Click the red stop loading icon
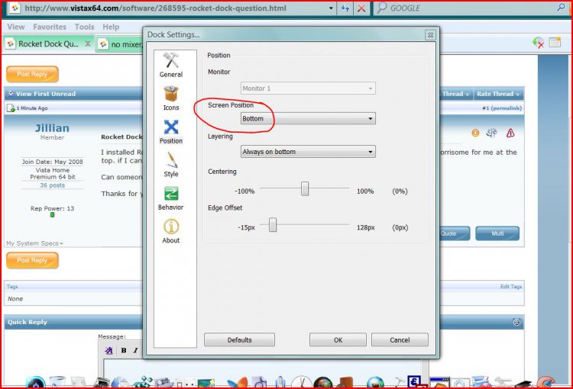Viewport: 573px width, 389px height. coord(361,8)
